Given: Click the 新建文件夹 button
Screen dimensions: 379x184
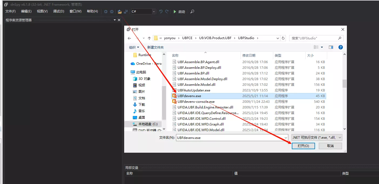Looking at the screenshot, I should 156,47.
